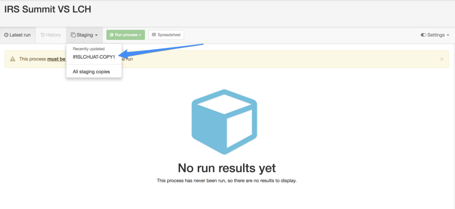Click the Latest run clock icon
This screenshot has height=209, width=455.
pyautogui.click(x=6, y=35)
